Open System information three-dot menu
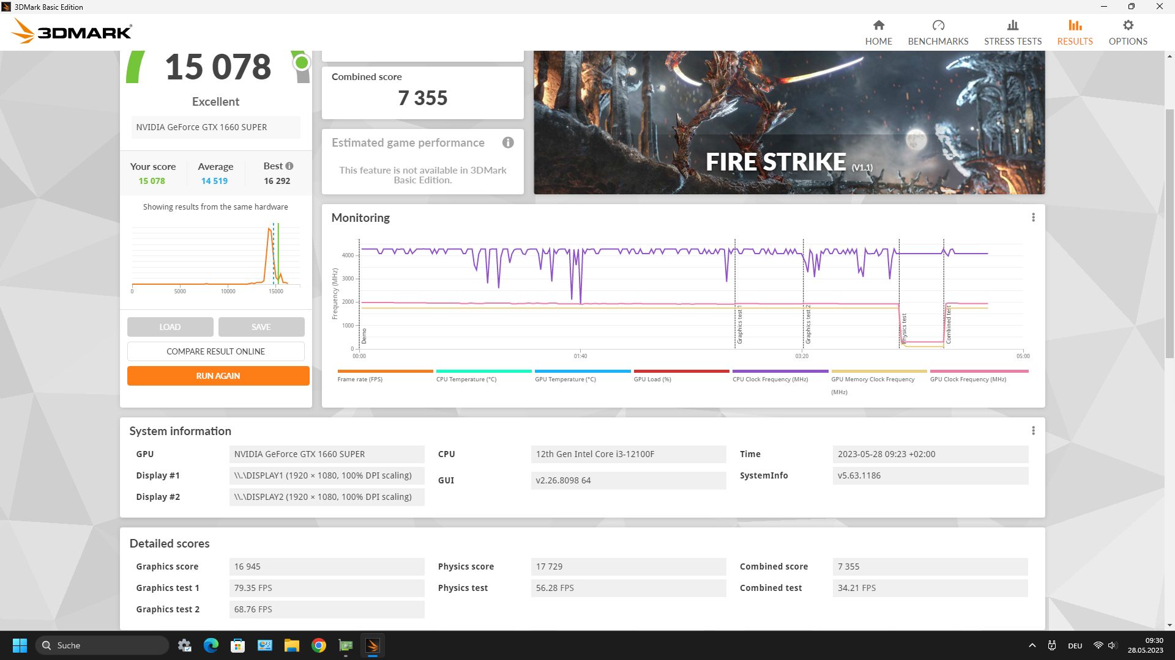 1033,431
